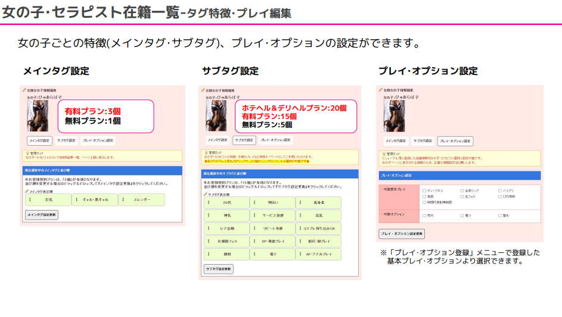Screen dimensions: 562x317
Task: Open サブタグ設定 tab in play option panel
Action: pos(423,141)
